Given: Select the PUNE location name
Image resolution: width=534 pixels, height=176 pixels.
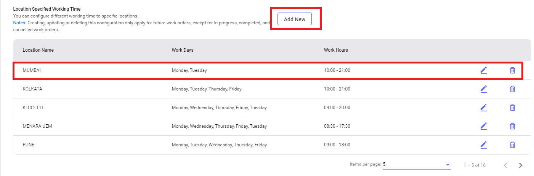Looking at the screenshot, I should 29,145.
